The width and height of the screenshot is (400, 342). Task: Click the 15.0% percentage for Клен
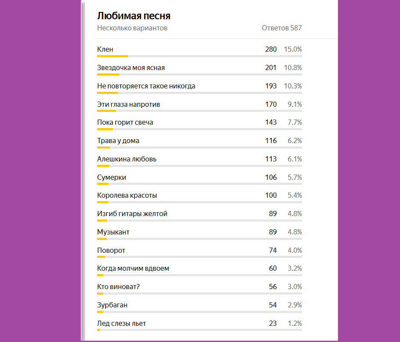click(x=293, y=50)
